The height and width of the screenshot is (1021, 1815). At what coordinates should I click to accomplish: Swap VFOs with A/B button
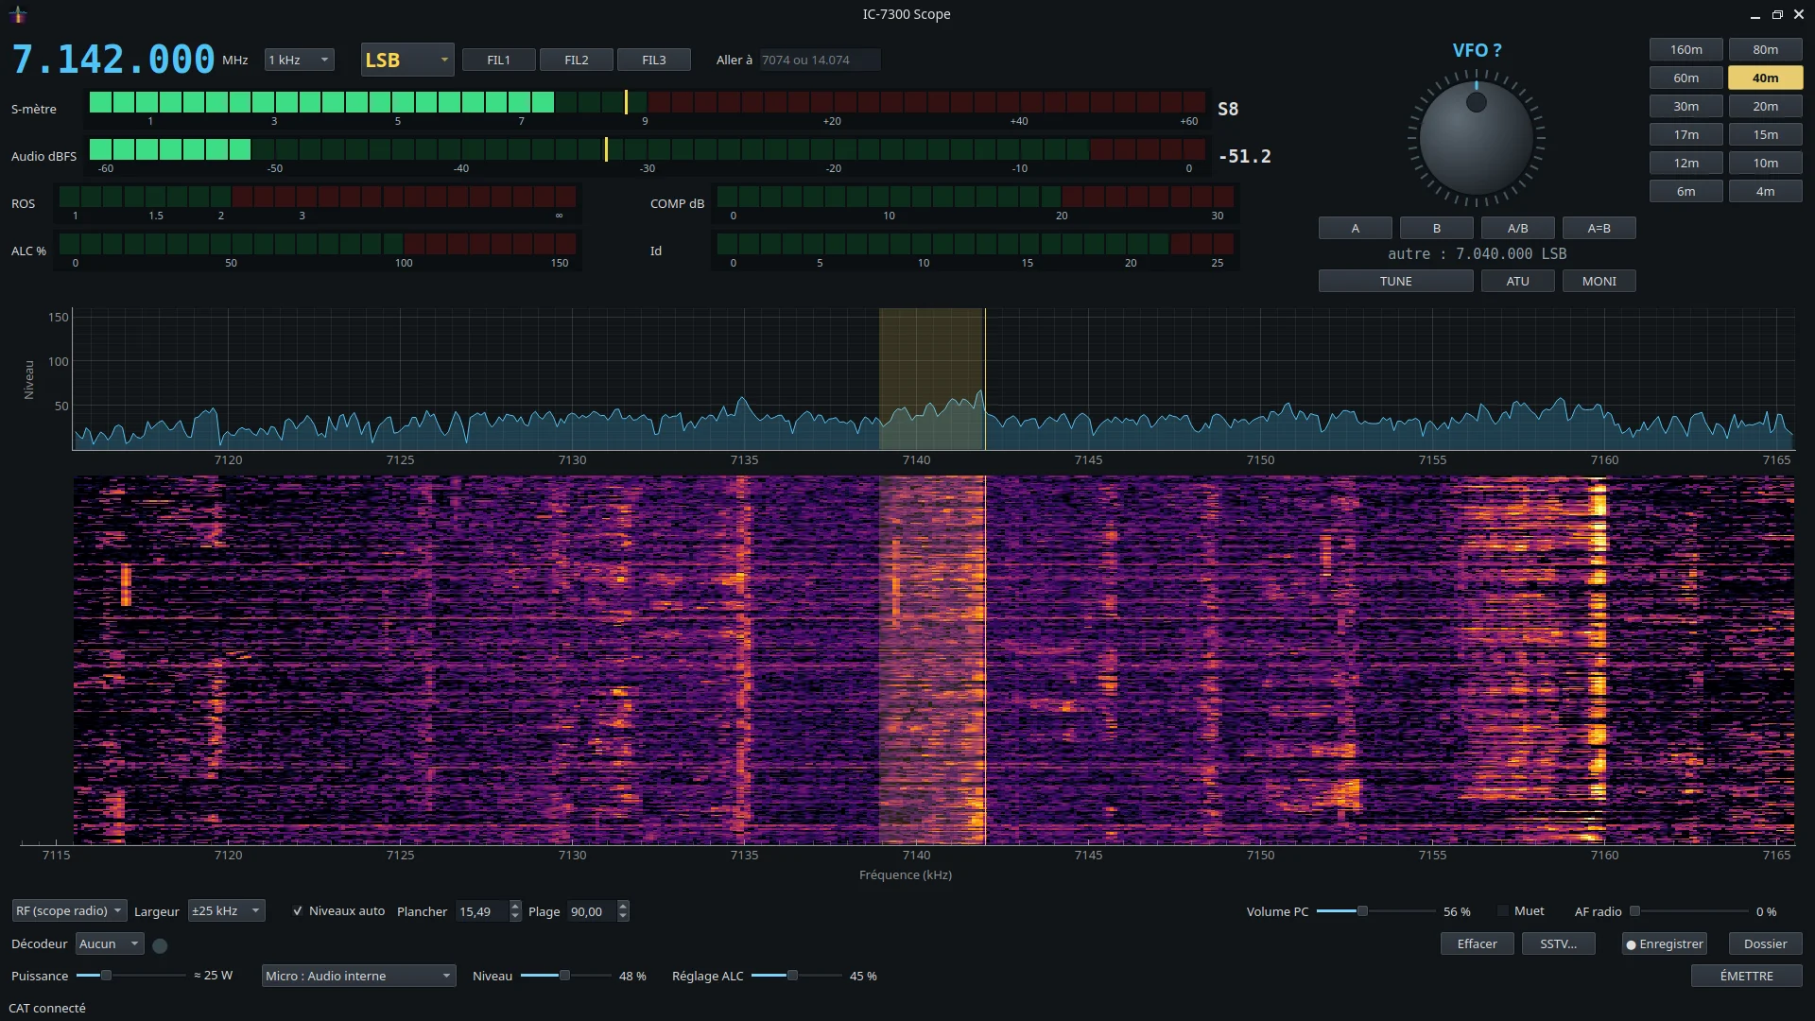point(1517,228)
